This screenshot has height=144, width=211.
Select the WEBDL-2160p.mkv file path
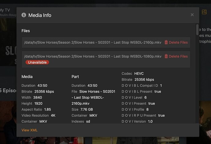(x=93, y=42)
